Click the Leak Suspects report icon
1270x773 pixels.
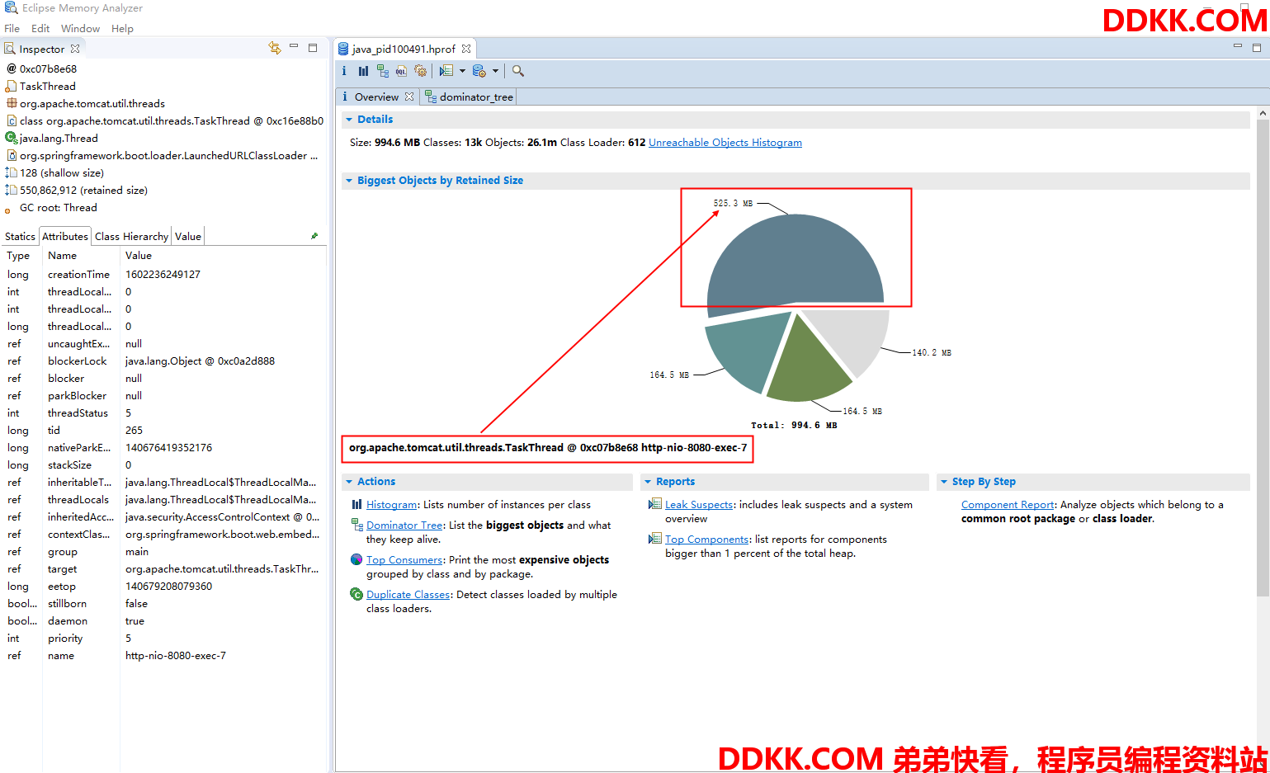pyautogui.click(x=655, y=504)
